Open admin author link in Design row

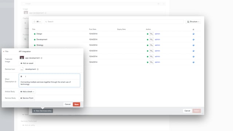tap(157, 34)
